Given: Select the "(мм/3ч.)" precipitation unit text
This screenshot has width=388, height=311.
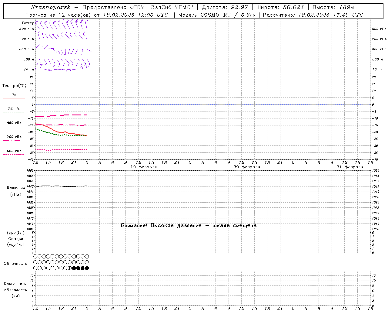Looking at the screenshot, I should pyautogui.click(x=16, y=233).
